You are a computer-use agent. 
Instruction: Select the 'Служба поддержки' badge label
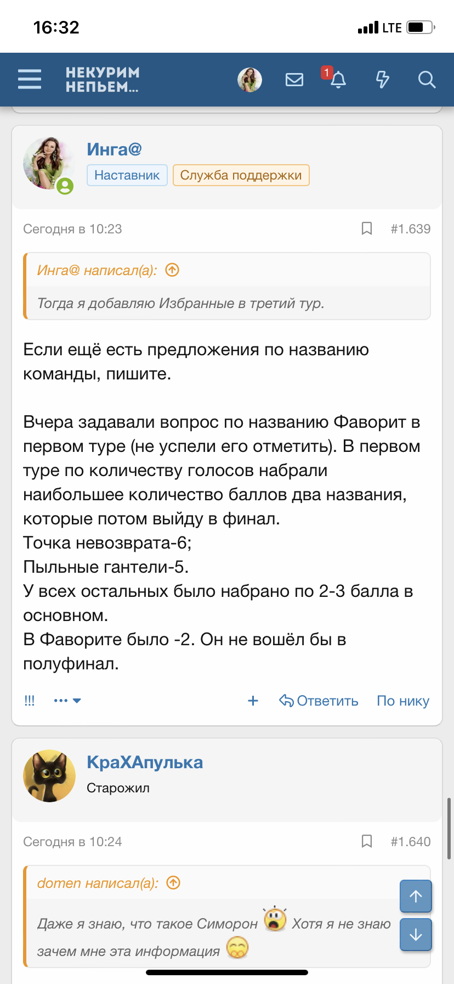click(241, 175)
